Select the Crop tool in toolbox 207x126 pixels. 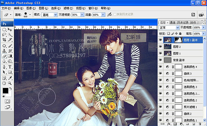pos(4,40)
